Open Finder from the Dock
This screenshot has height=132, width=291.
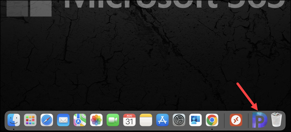pos(14,120)
